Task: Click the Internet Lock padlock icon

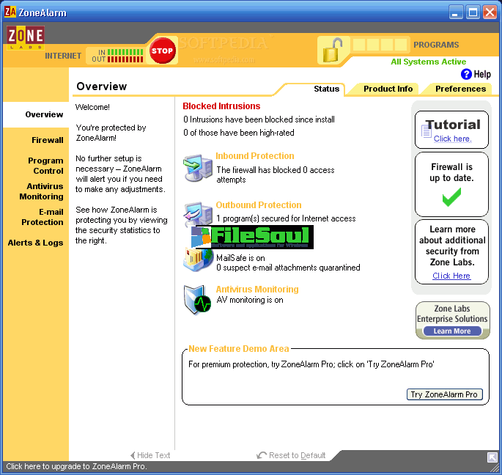Action: tap(332, 51)
